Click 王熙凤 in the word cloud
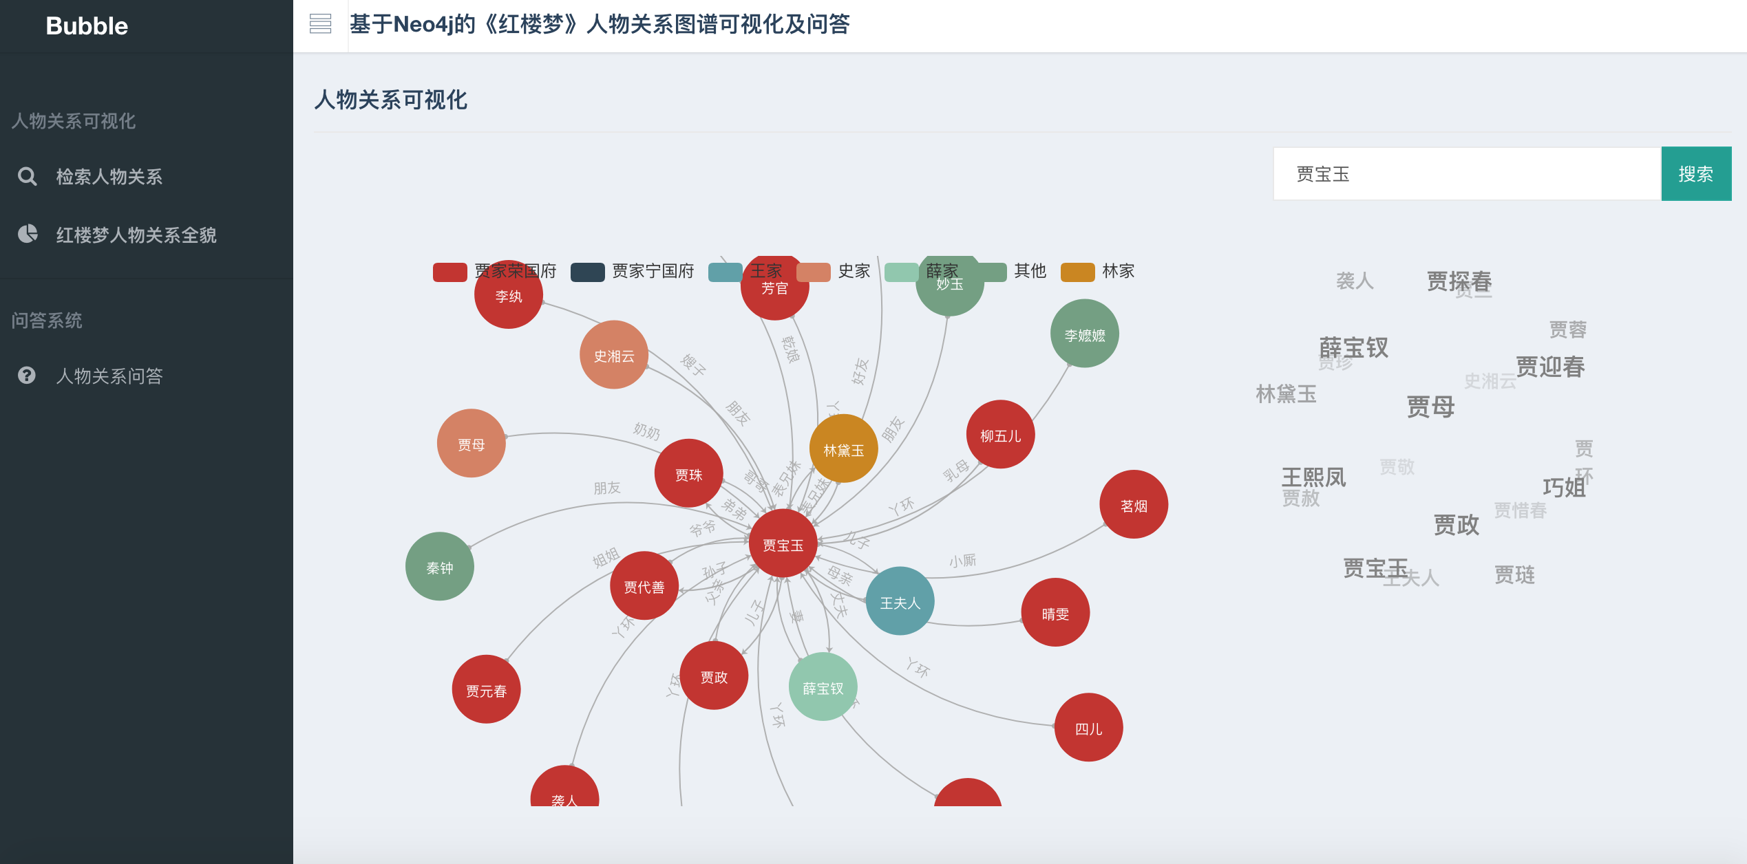1747x864 pixels. pos(1314,477)
